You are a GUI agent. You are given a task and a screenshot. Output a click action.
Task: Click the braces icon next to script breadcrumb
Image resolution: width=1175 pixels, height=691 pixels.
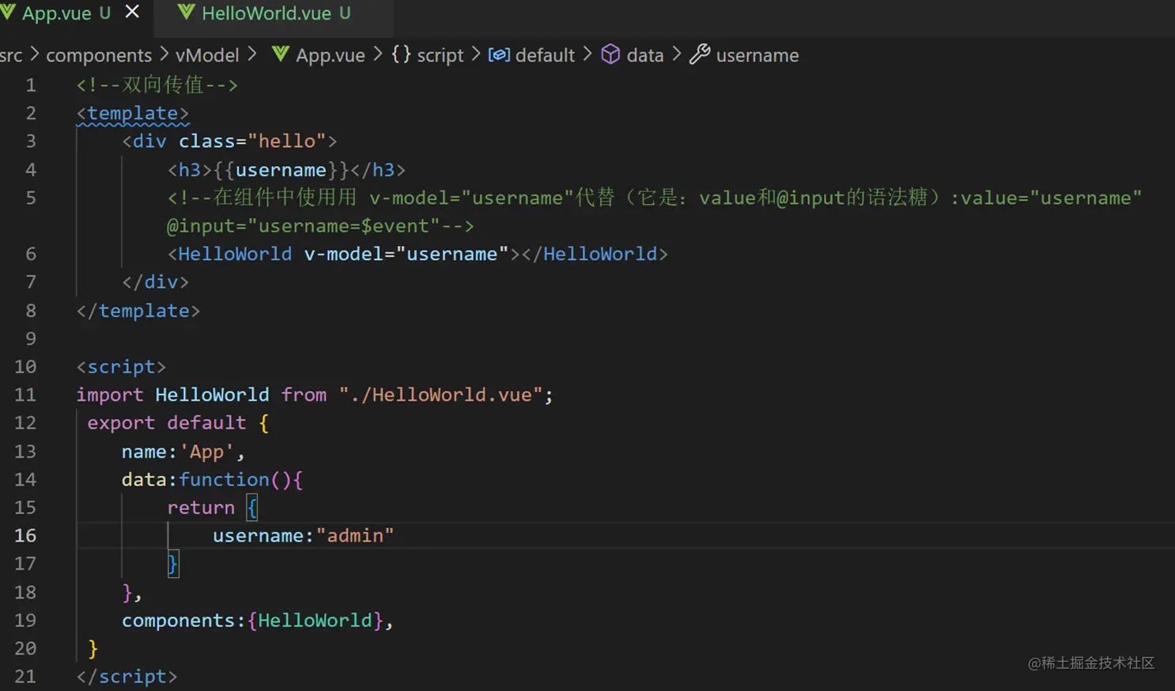[401, 54]
